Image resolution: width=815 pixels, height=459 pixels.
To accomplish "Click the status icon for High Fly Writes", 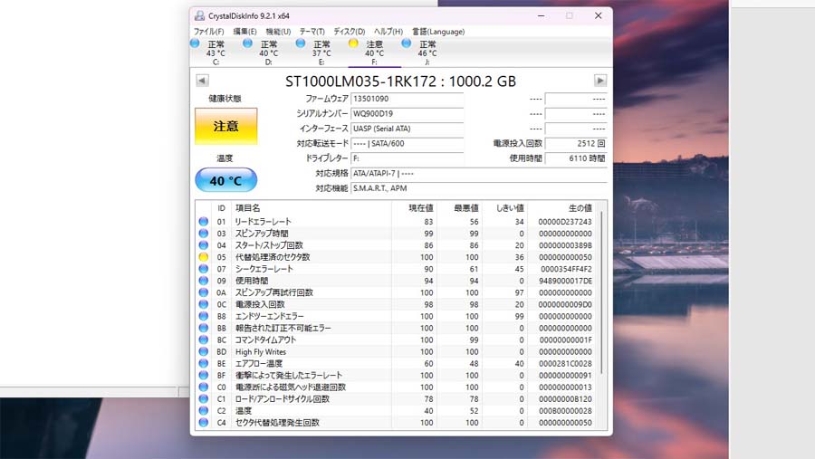I will click(203, 352).
